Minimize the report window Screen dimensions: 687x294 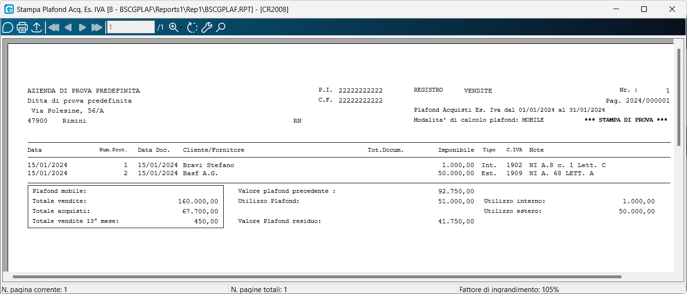pyautogui.click(x=617, y=9)
